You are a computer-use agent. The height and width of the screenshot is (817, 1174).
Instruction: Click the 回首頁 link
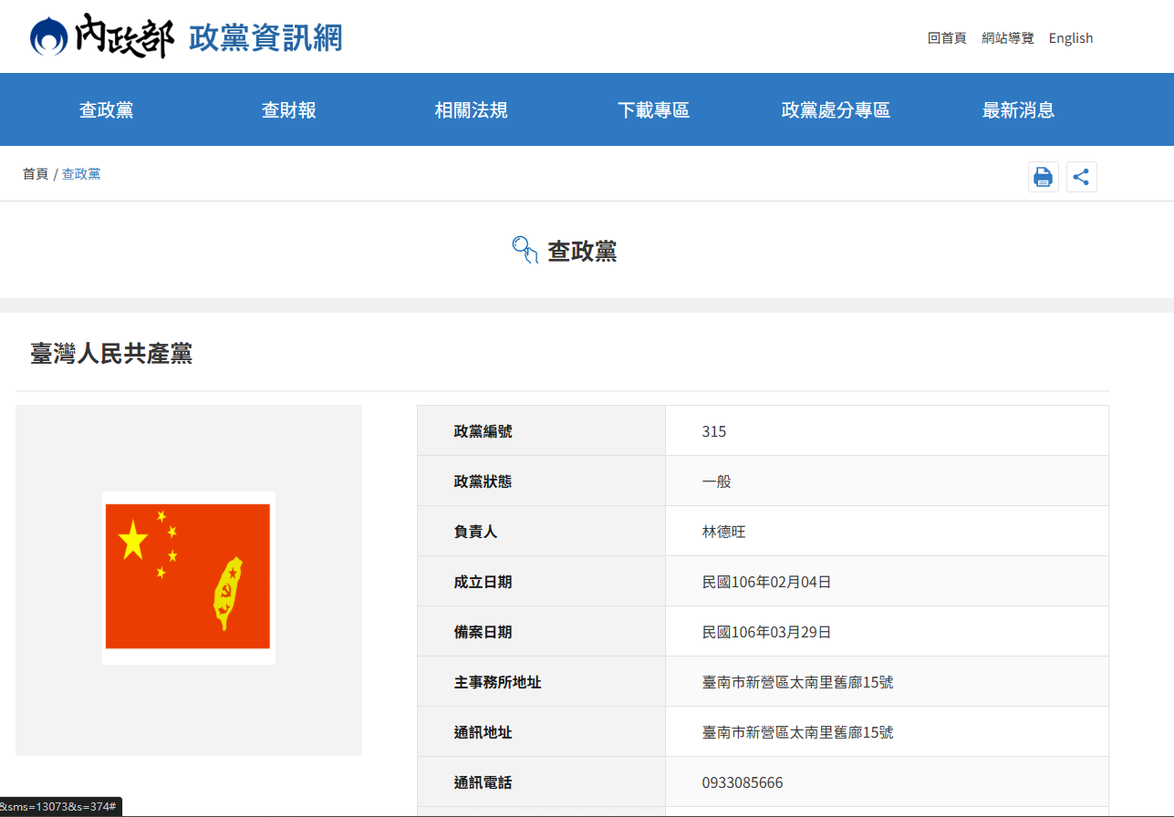coord(946,38)
